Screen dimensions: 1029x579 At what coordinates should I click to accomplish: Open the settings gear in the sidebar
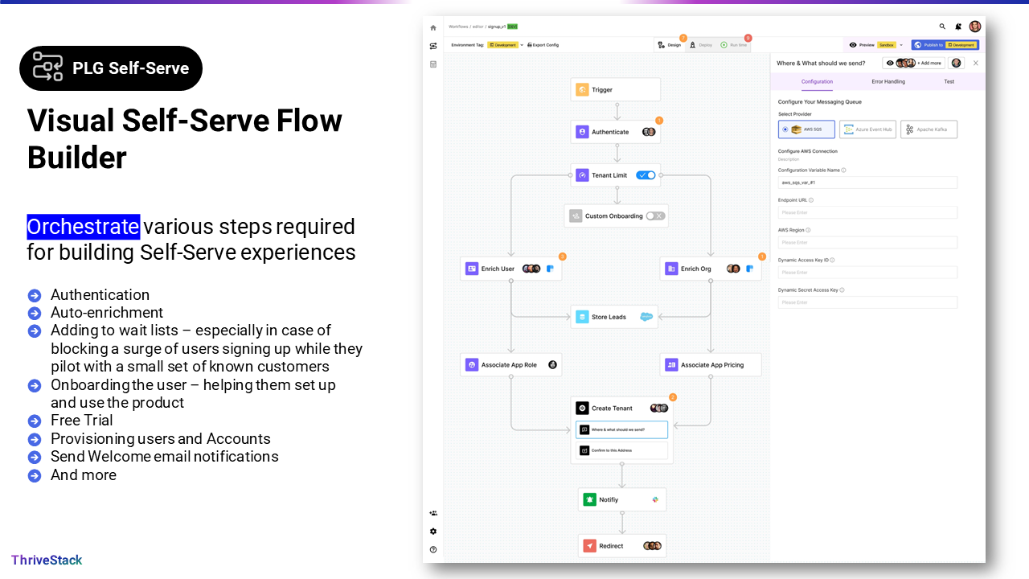(433, 532)
